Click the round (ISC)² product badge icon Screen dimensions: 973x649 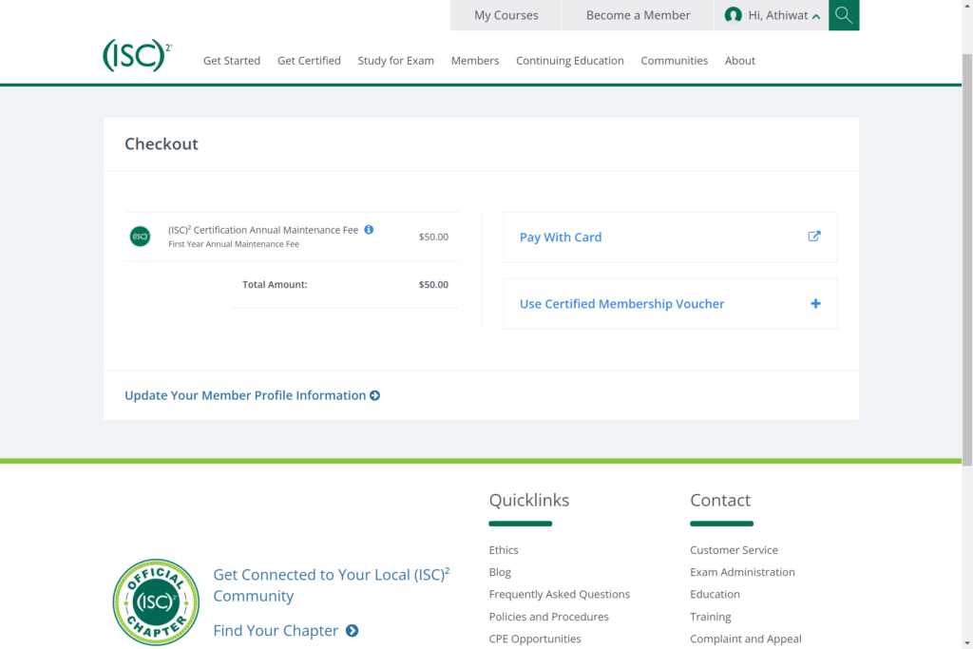click(x=141, y=237)
